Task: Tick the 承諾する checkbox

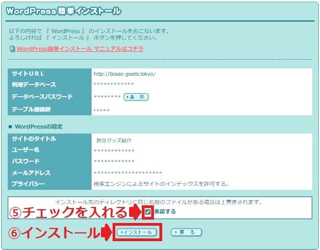Action: point(148,212)
